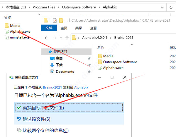
Task: Select 快速访问 in the navigation pane
Action: point(66,52)
